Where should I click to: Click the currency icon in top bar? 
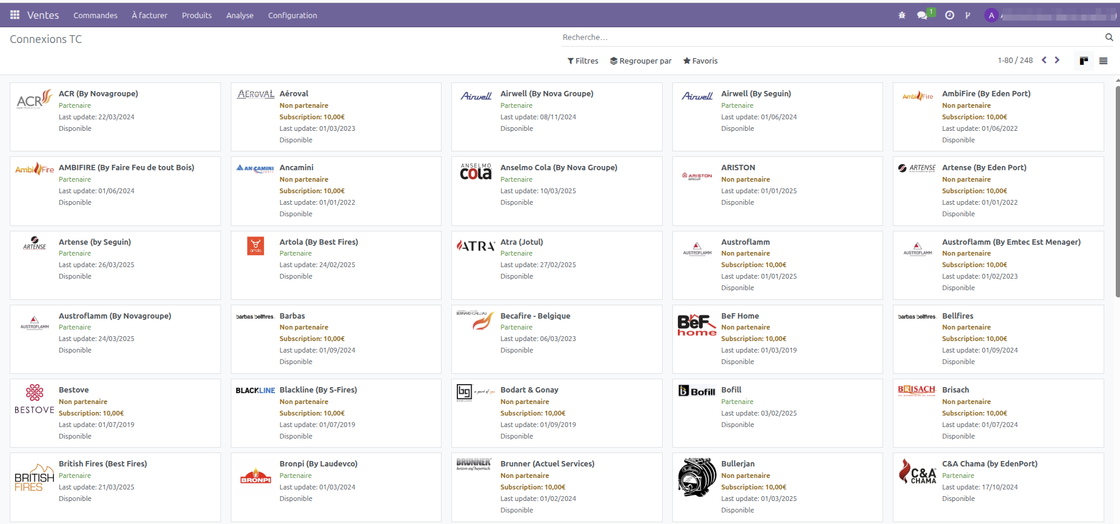point(968,15)
